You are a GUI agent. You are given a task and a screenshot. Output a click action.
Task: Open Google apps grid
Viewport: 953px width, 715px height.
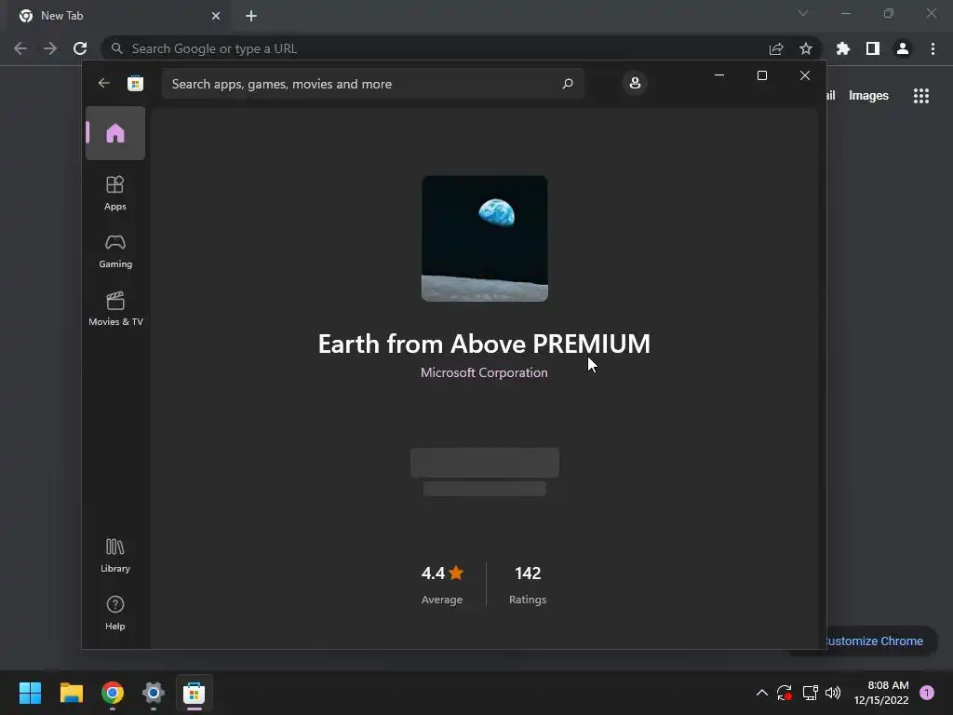tap(921, 96)
